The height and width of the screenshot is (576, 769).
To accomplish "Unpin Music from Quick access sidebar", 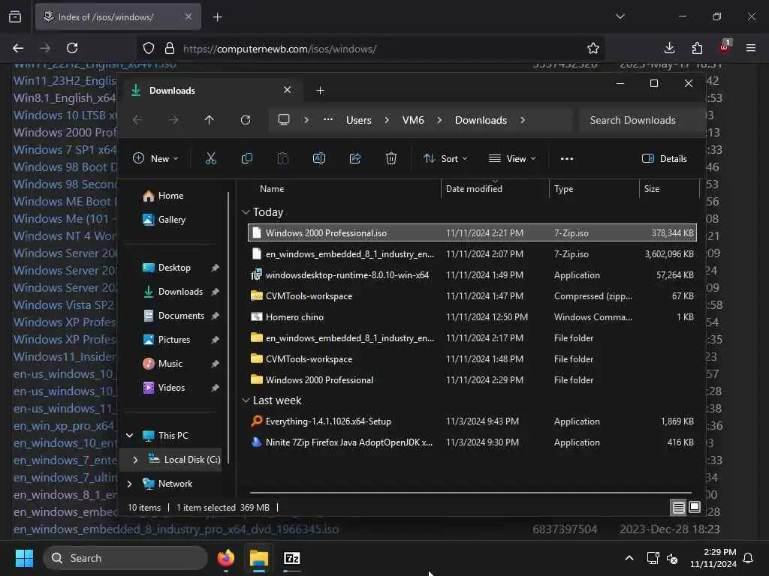I will click(215, 364).
